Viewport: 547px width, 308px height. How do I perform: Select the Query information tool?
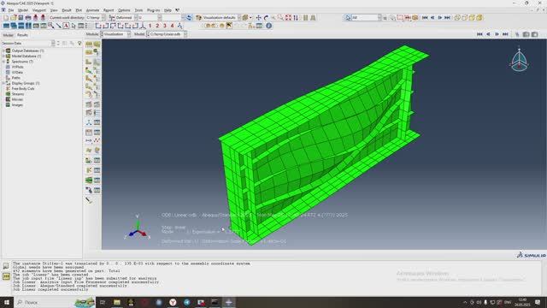tap(268, 26)
